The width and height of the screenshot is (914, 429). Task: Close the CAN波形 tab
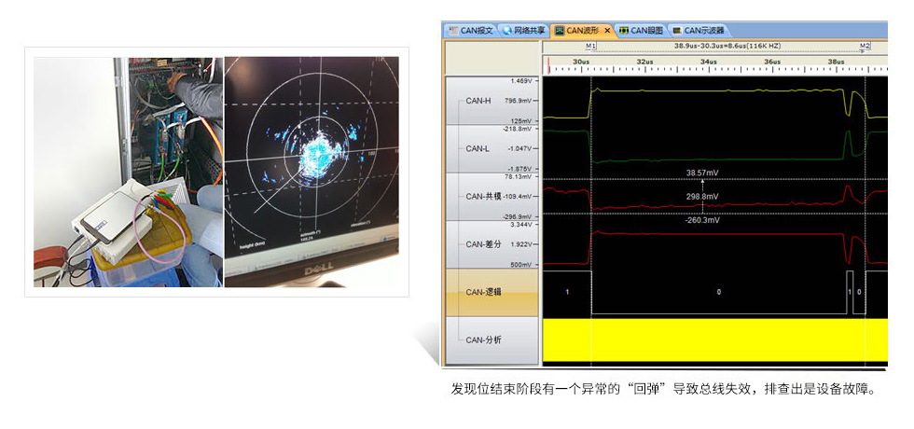606,30
